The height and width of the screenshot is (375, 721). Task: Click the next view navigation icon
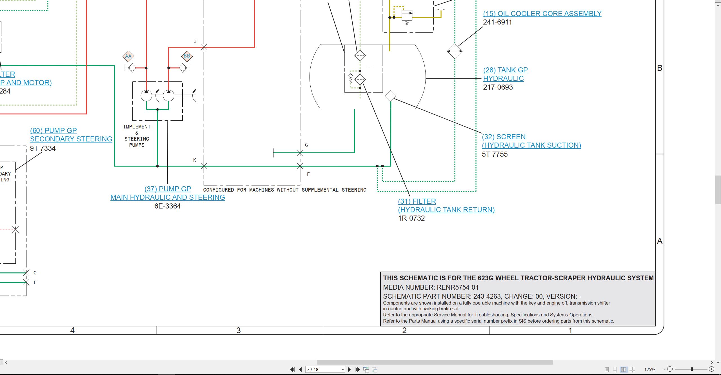[x=375, y=369]
